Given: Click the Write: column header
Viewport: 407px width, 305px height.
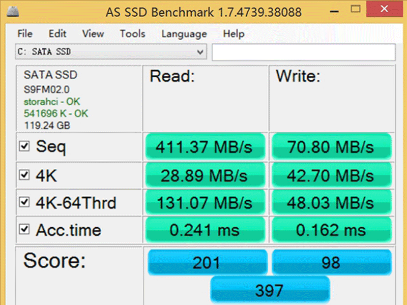Looking at the screenshot, I should [x=298, y=77].
